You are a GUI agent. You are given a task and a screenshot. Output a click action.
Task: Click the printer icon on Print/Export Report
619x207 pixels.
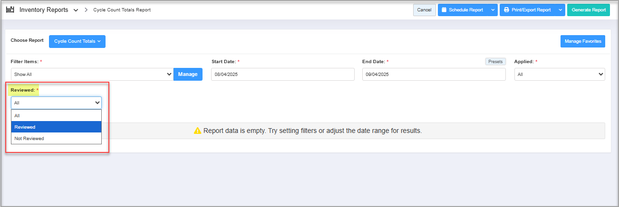click(506, 10)
